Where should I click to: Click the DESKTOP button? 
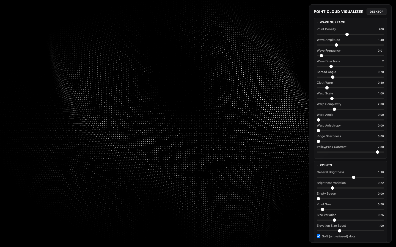pos(376,12)
